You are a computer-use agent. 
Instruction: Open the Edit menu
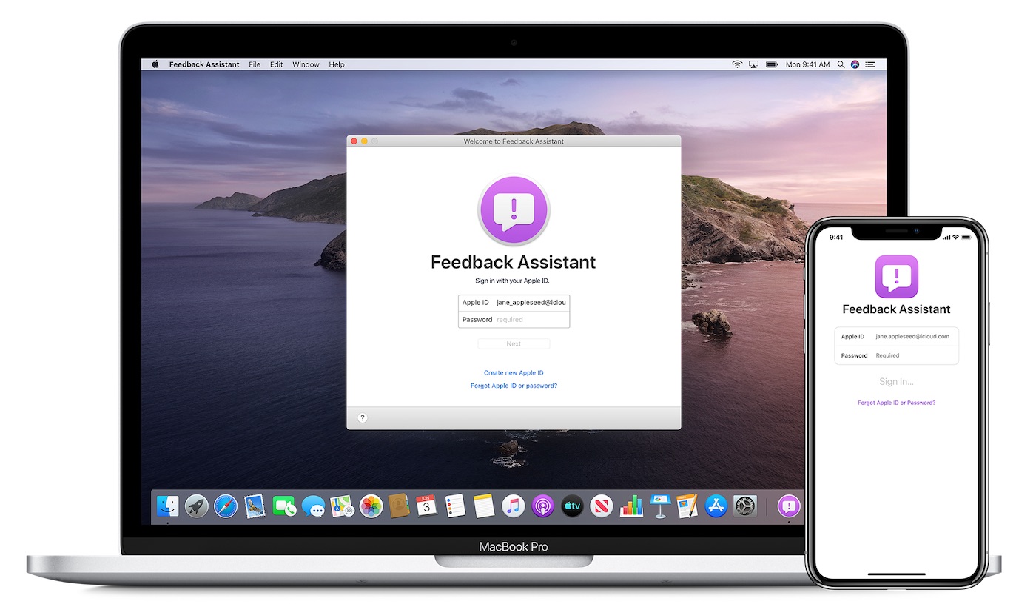tap(276, 64)
